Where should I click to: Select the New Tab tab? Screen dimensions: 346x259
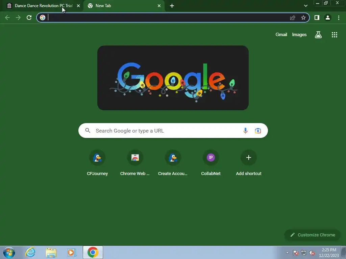(124, 6)
